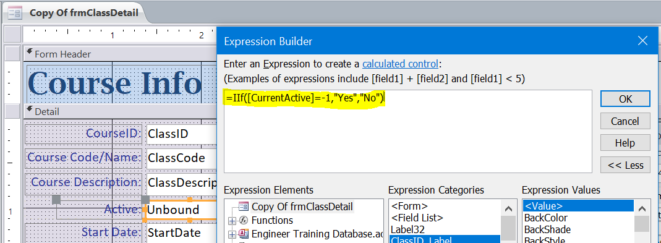This screenshot has width=661, height=243.
Task: Close the Expression Builder dialog
Action: click(x=642, y=41)
